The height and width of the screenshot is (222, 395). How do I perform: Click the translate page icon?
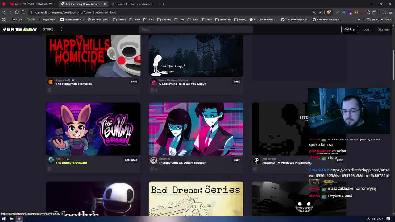pos(314,12)
